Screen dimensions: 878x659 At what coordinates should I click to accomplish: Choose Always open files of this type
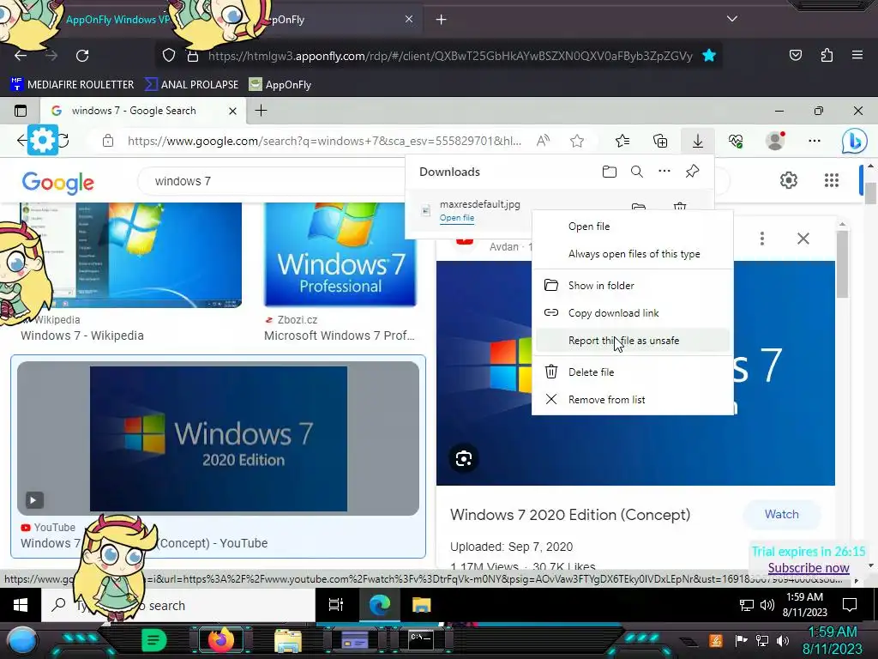click(x=632, y=254)
